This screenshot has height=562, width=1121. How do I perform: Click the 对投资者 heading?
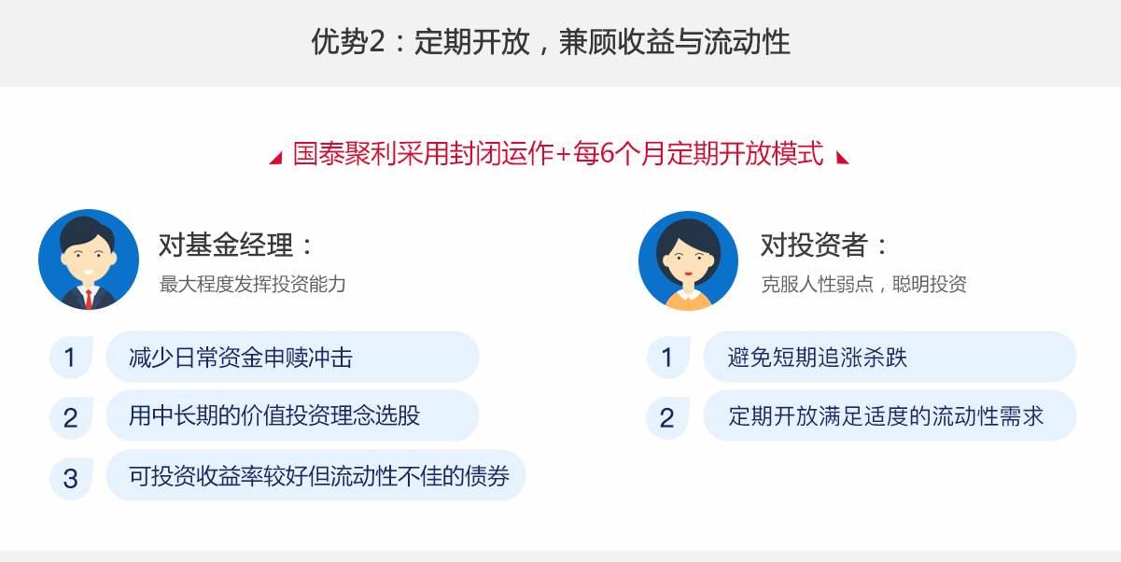point(825,246)
